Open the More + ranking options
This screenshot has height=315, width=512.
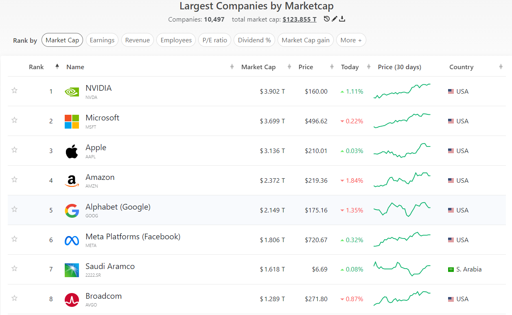click(351, 40)
